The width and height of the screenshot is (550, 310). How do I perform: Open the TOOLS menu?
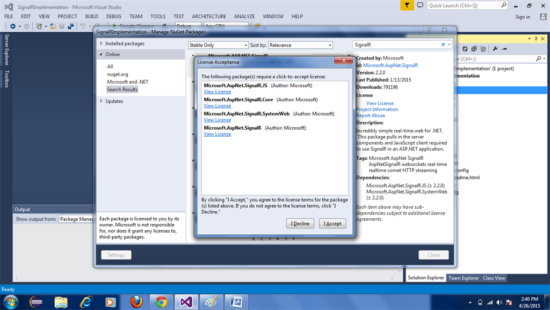[x=158, y=16]
